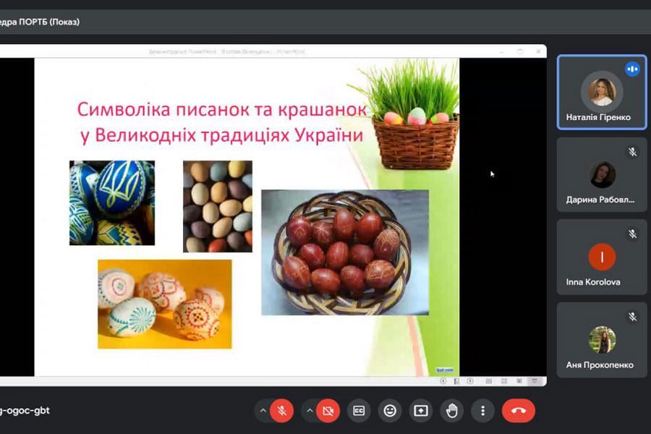The height and width of the screenshot is (434, 651).
Task: Turn on the camera button
Action: pos(328,411)
